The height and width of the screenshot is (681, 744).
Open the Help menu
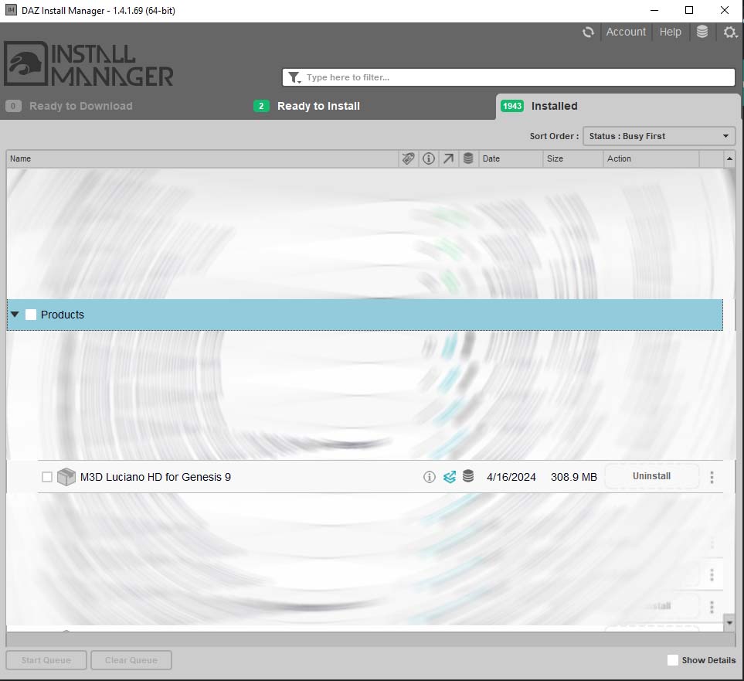pos(670,32)
